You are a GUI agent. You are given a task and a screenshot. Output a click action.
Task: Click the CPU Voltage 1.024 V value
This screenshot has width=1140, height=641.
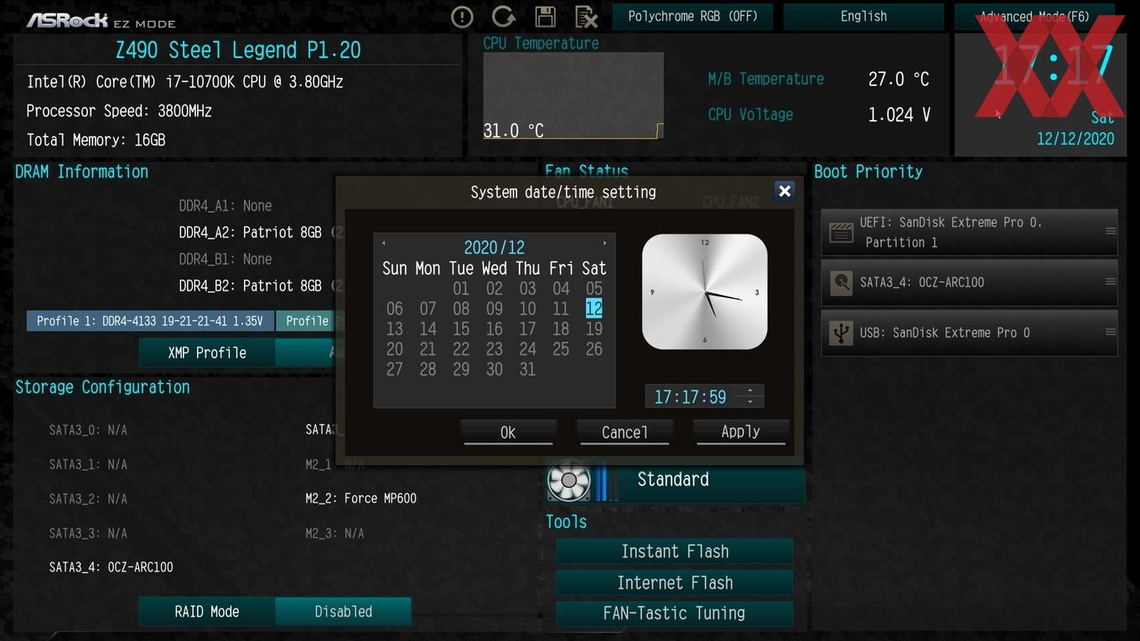pos(899,115)
